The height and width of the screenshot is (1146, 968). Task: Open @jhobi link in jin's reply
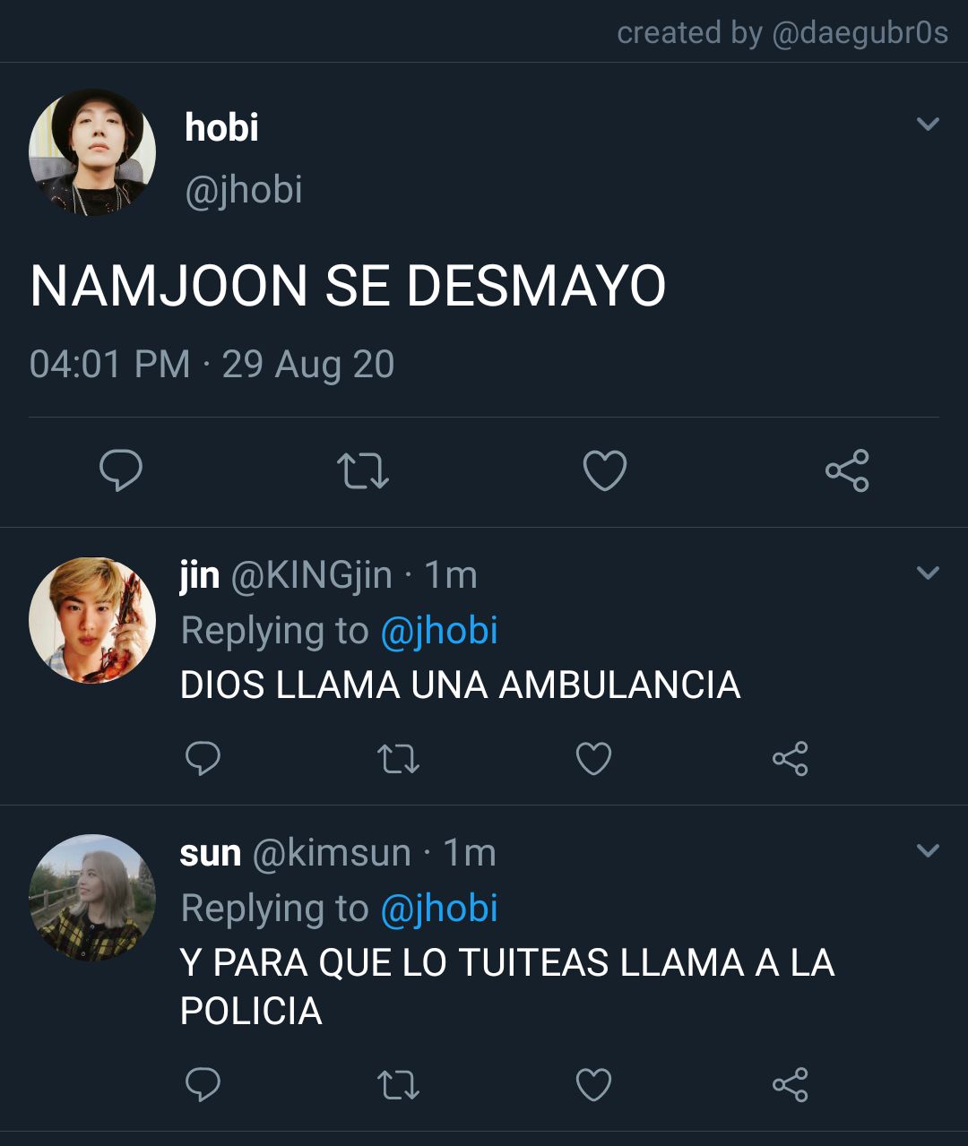click(x=439, y=631)
